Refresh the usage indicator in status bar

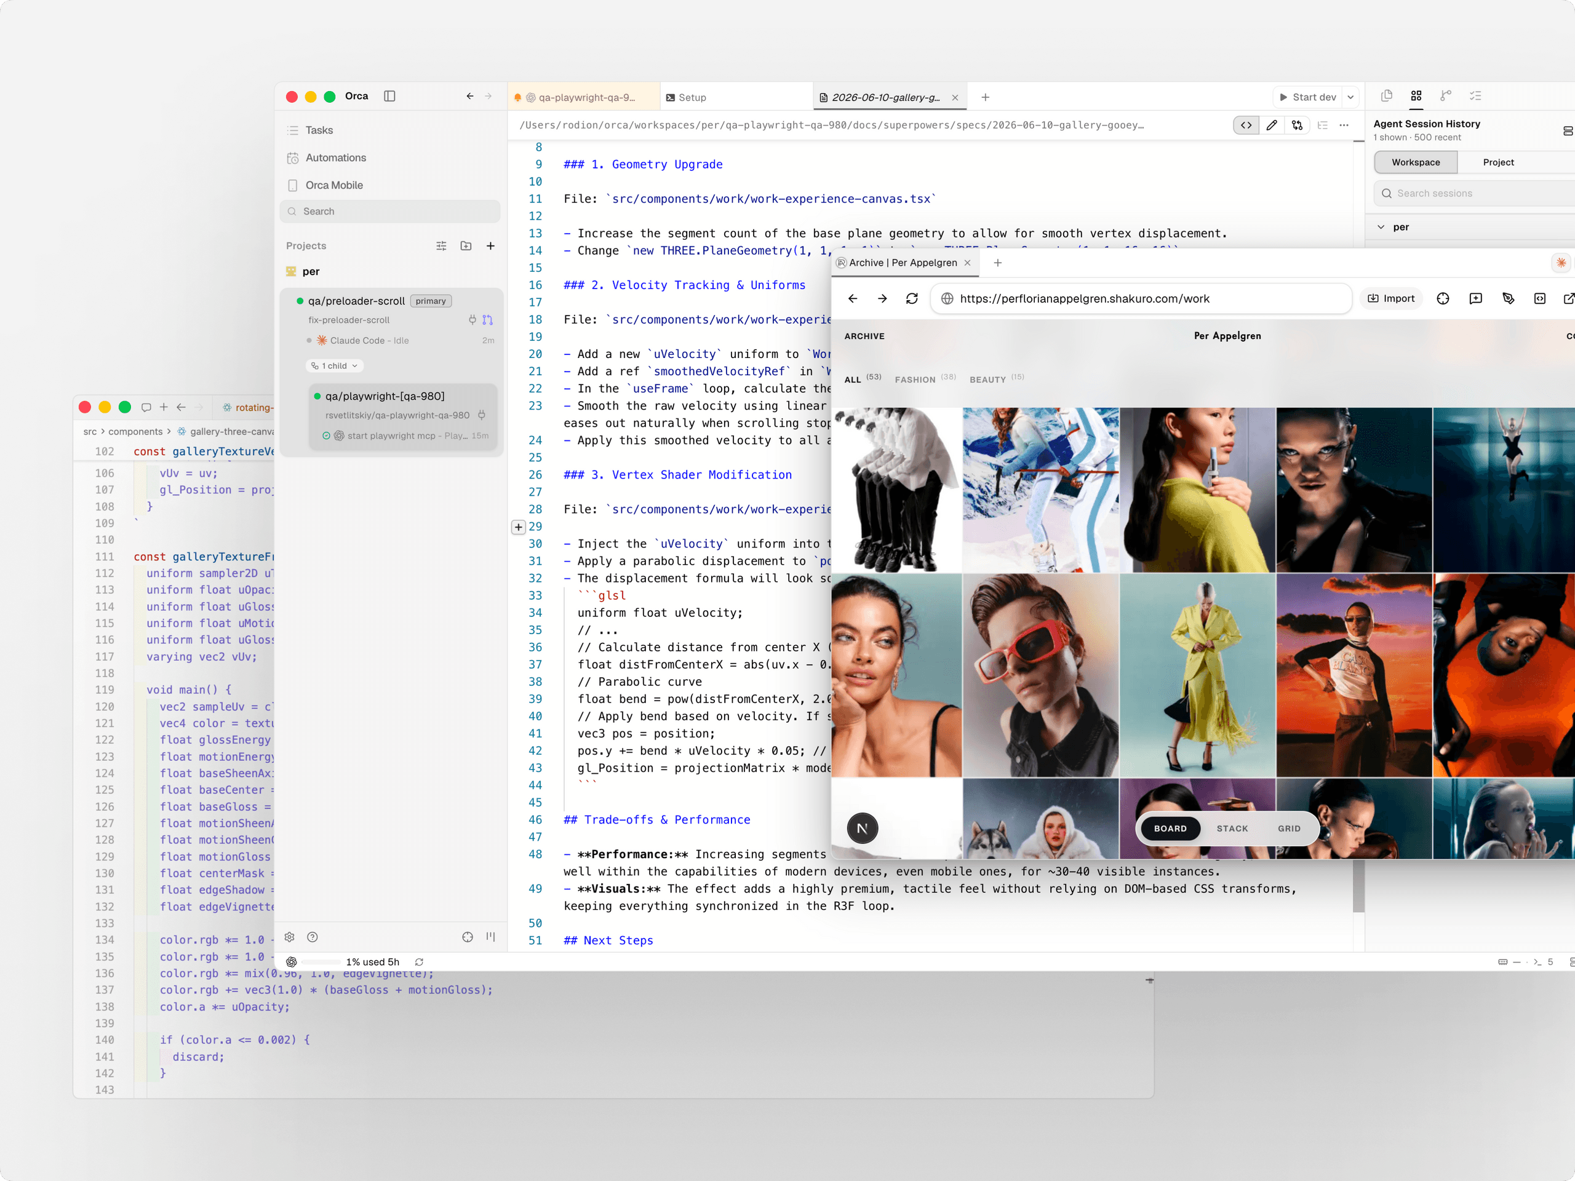tap(420, 962)
